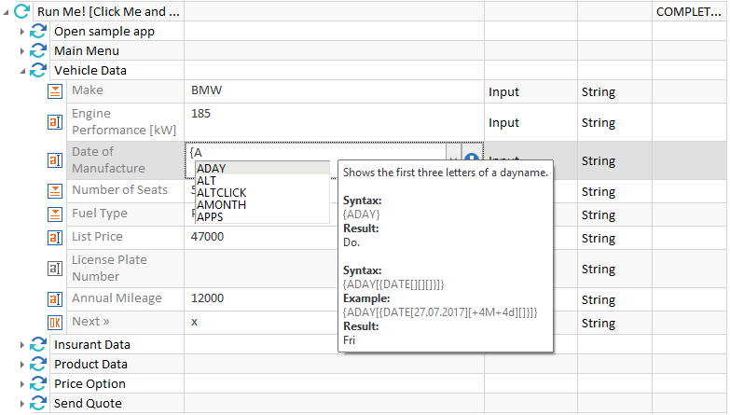Expand the Main Menu step
The width and height of the screenshot is (730, 415).
22,51
